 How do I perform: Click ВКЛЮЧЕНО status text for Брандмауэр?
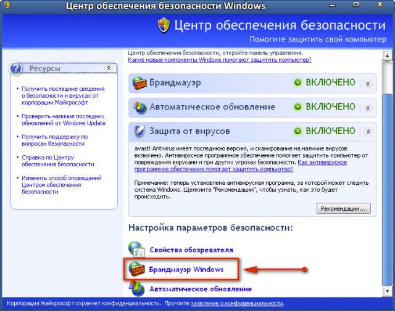click(x=330, y=83)
